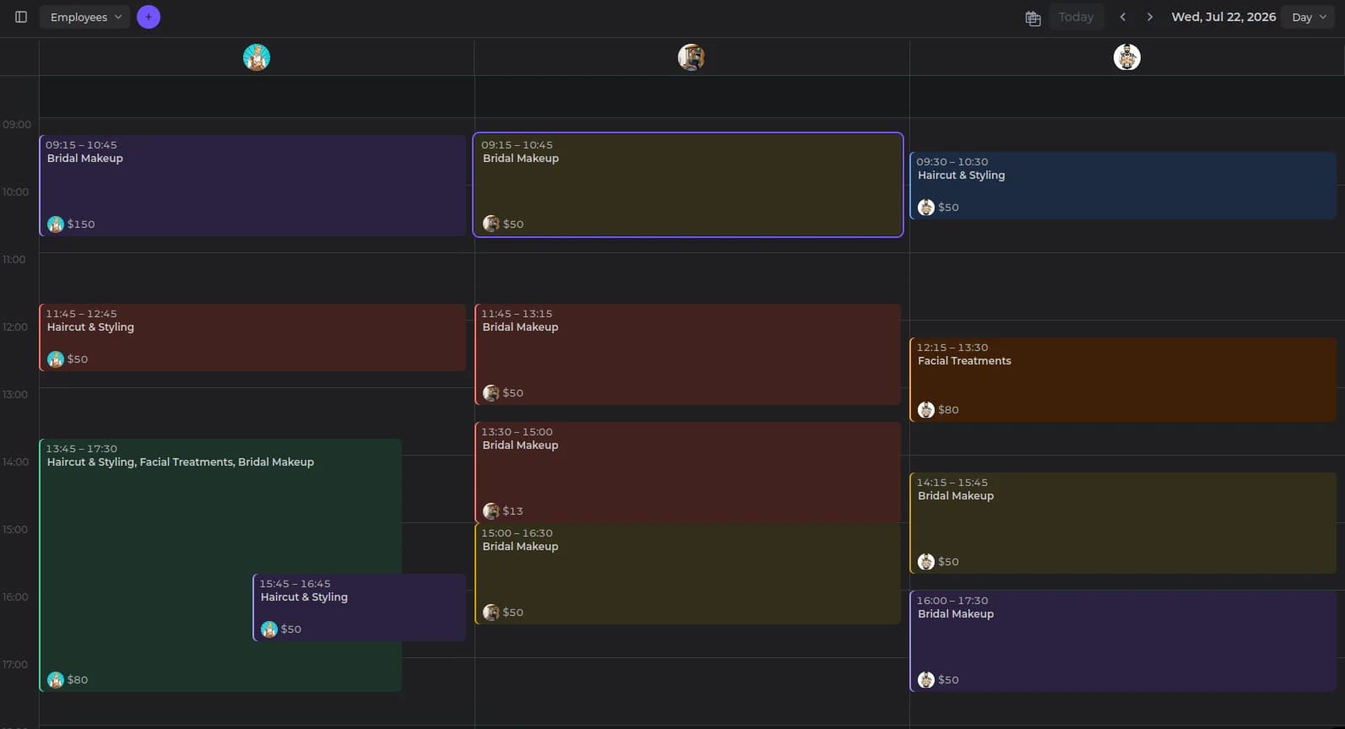Toggle the sidebar panel icon
This screenshot has width=1345, height=729.
21,17
